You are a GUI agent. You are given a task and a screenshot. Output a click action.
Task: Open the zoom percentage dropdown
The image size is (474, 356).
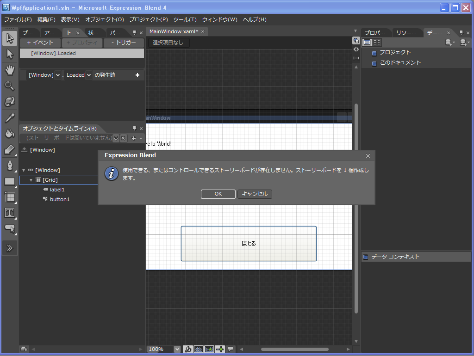177,350
